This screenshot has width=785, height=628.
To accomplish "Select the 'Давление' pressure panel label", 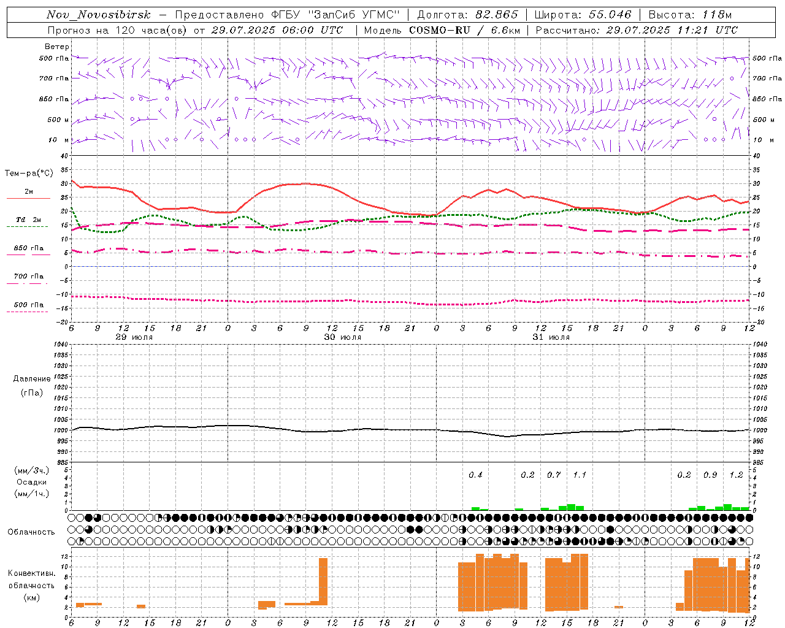I will pos(31,379).
